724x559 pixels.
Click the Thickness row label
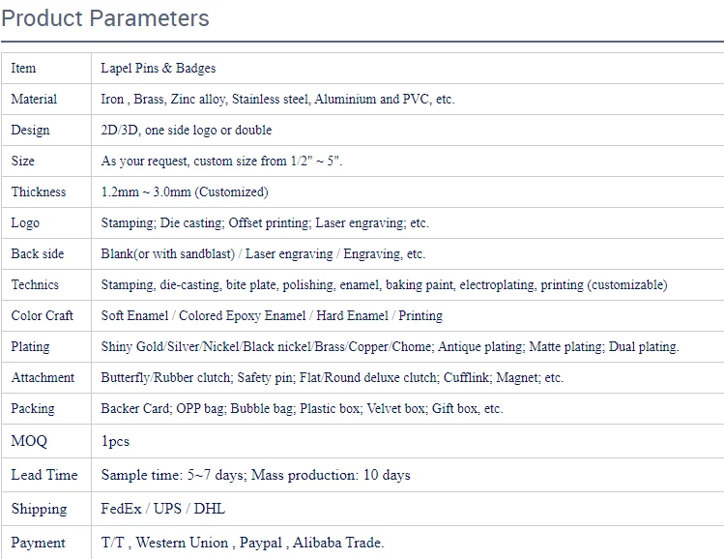point(39,192)
